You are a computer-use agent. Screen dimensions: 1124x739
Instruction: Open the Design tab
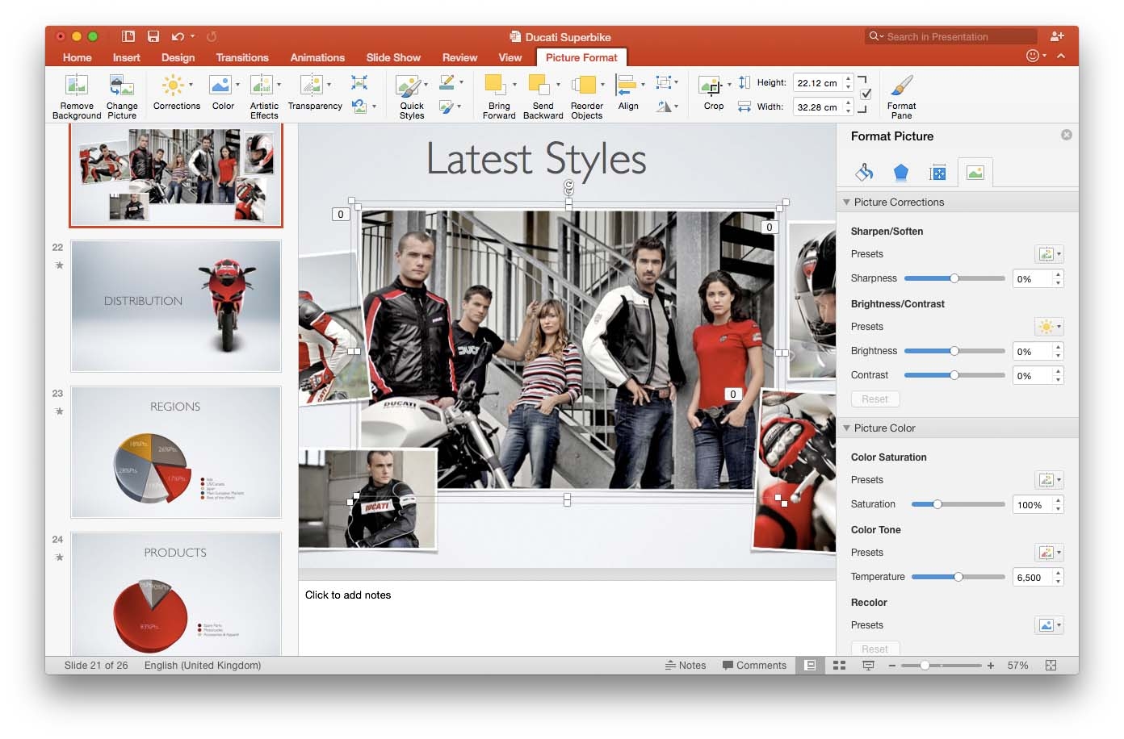point(178,57)
